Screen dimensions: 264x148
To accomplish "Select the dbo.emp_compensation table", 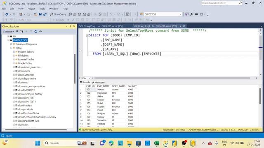I will (31, 86).
